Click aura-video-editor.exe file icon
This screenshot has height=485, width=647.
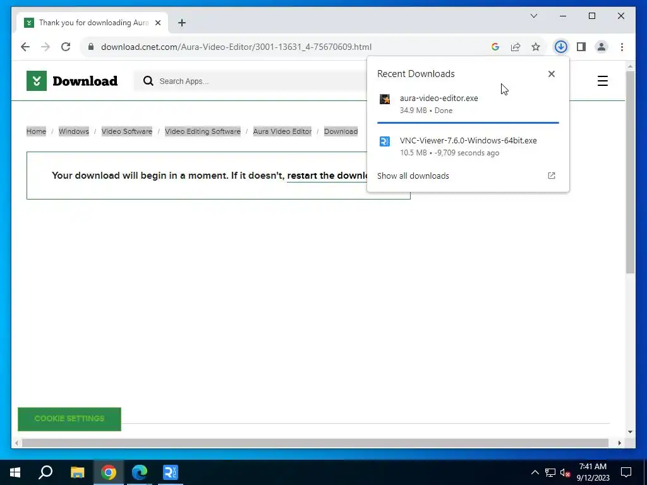(x=385, y=99)
